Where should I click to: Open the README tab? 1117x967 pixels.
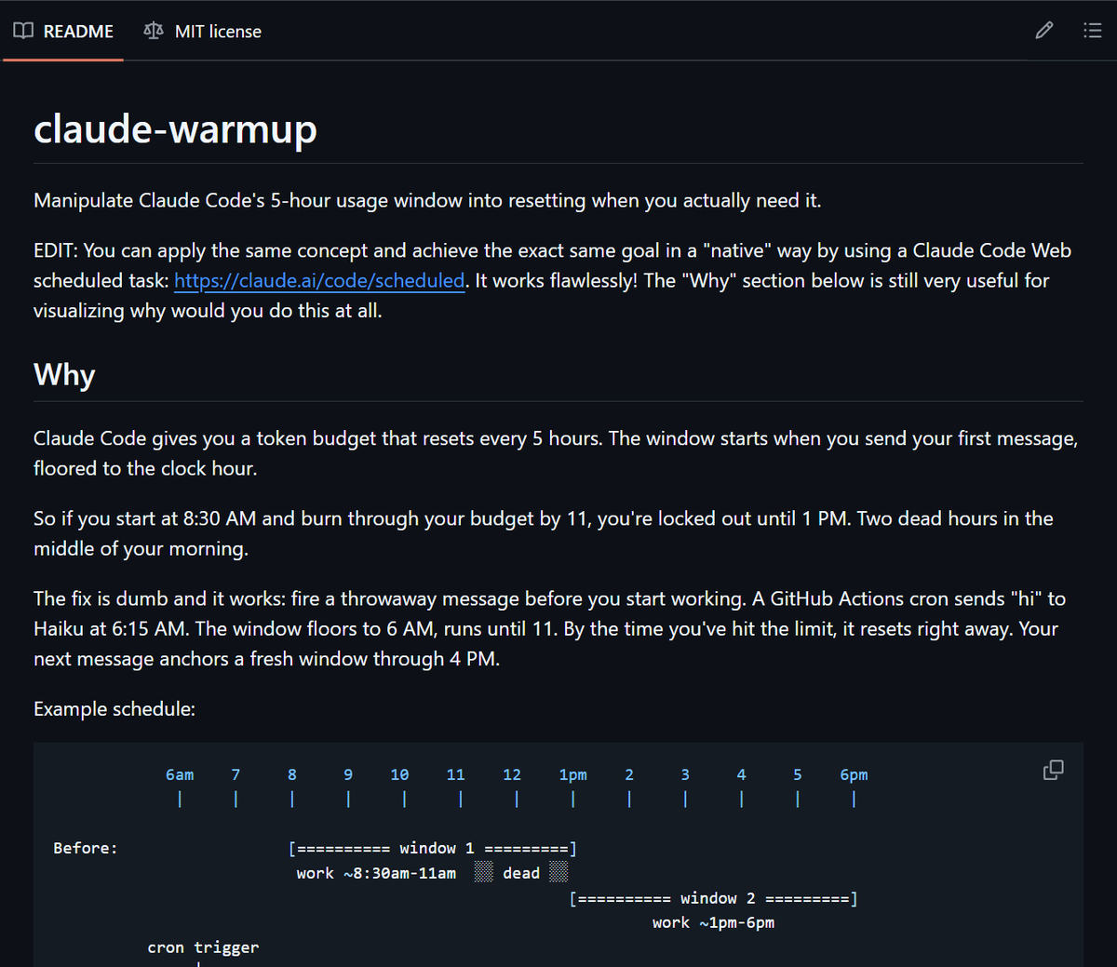click(x=63, y=31)
